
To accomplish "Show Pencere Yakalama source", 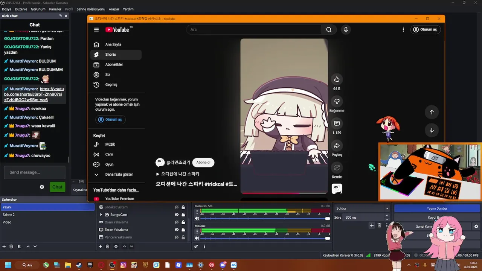I will (177, 237).
